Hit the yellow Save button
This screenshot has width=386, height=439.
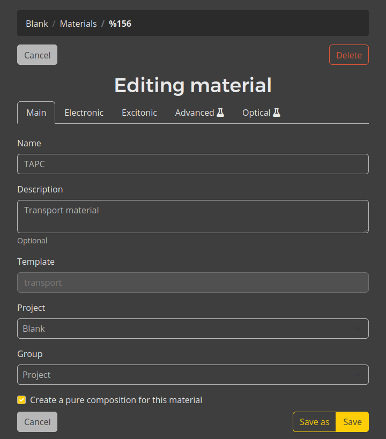(352, 422)
